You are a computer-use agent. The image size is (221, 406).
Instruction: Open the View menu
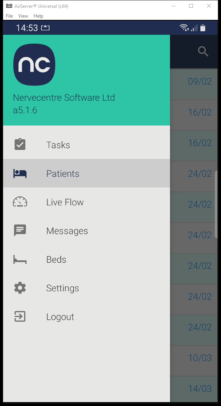tap(23, 16)
